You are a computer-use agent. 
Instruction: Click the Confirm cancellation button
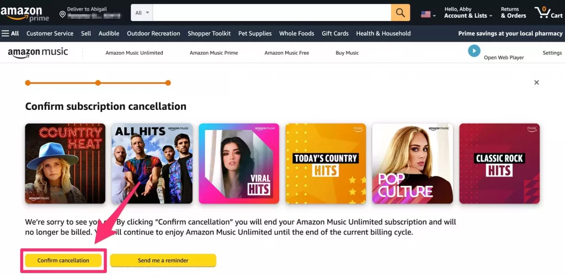[x=63, y=260]
